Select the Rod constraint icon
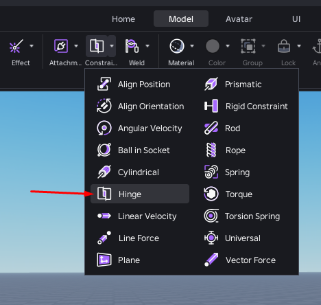Image resolution: width=321 pixels, height=305 pixels. [211, 128]
